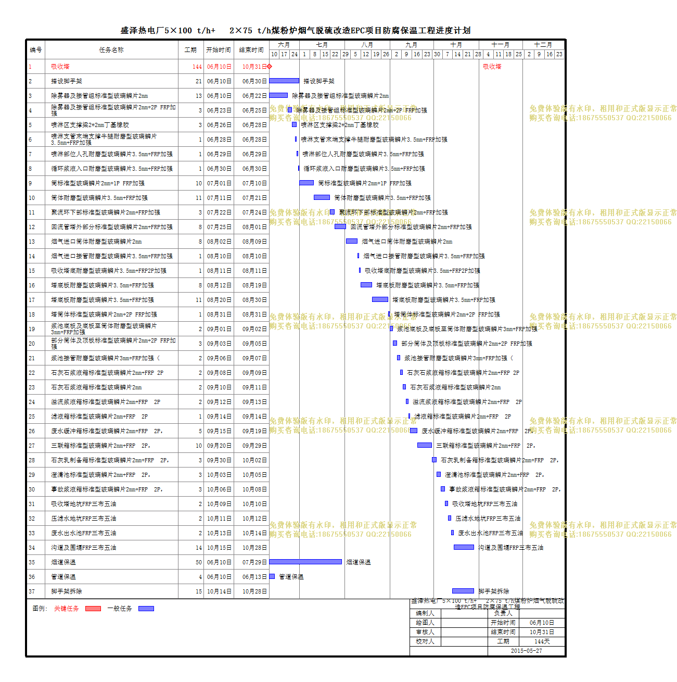Image resolution: width=677 pixels, height=682 pixels.
Task: Select task name 喷淋区支撑梁2*2mm丁基橡胶 in the table
Action: click(x=90, y=125)
